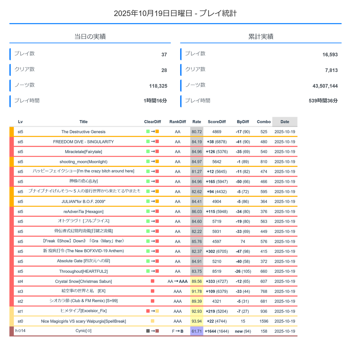Click cumulative play count 16,593
The image size is (351, 357).
[330, 55]
